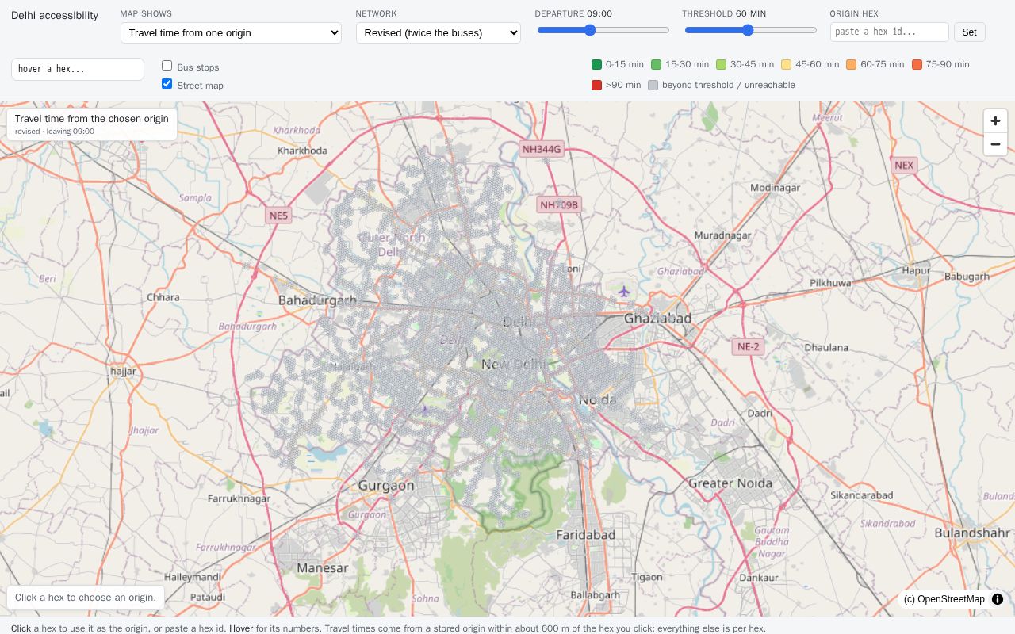Click the Noida city label
Viewport: 1015px width, 634px height.
pos(597,399)
